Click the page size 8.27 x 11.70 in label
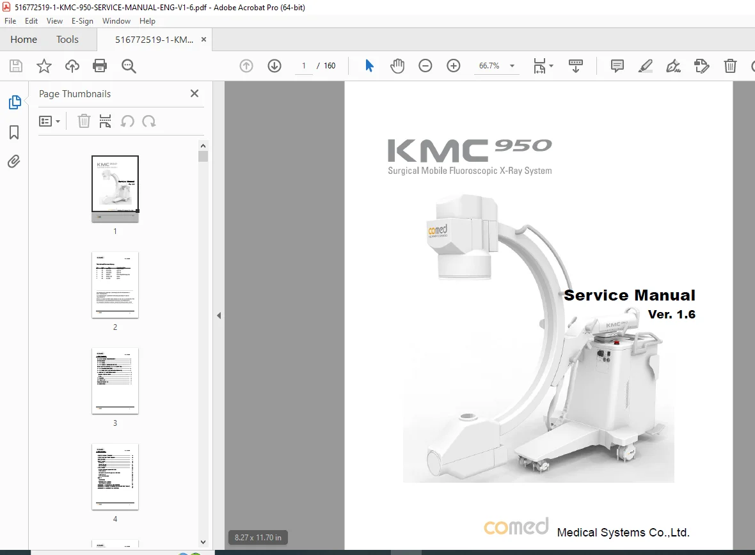The width and height of the screenshot is (755, 555). tap(258, 537)
